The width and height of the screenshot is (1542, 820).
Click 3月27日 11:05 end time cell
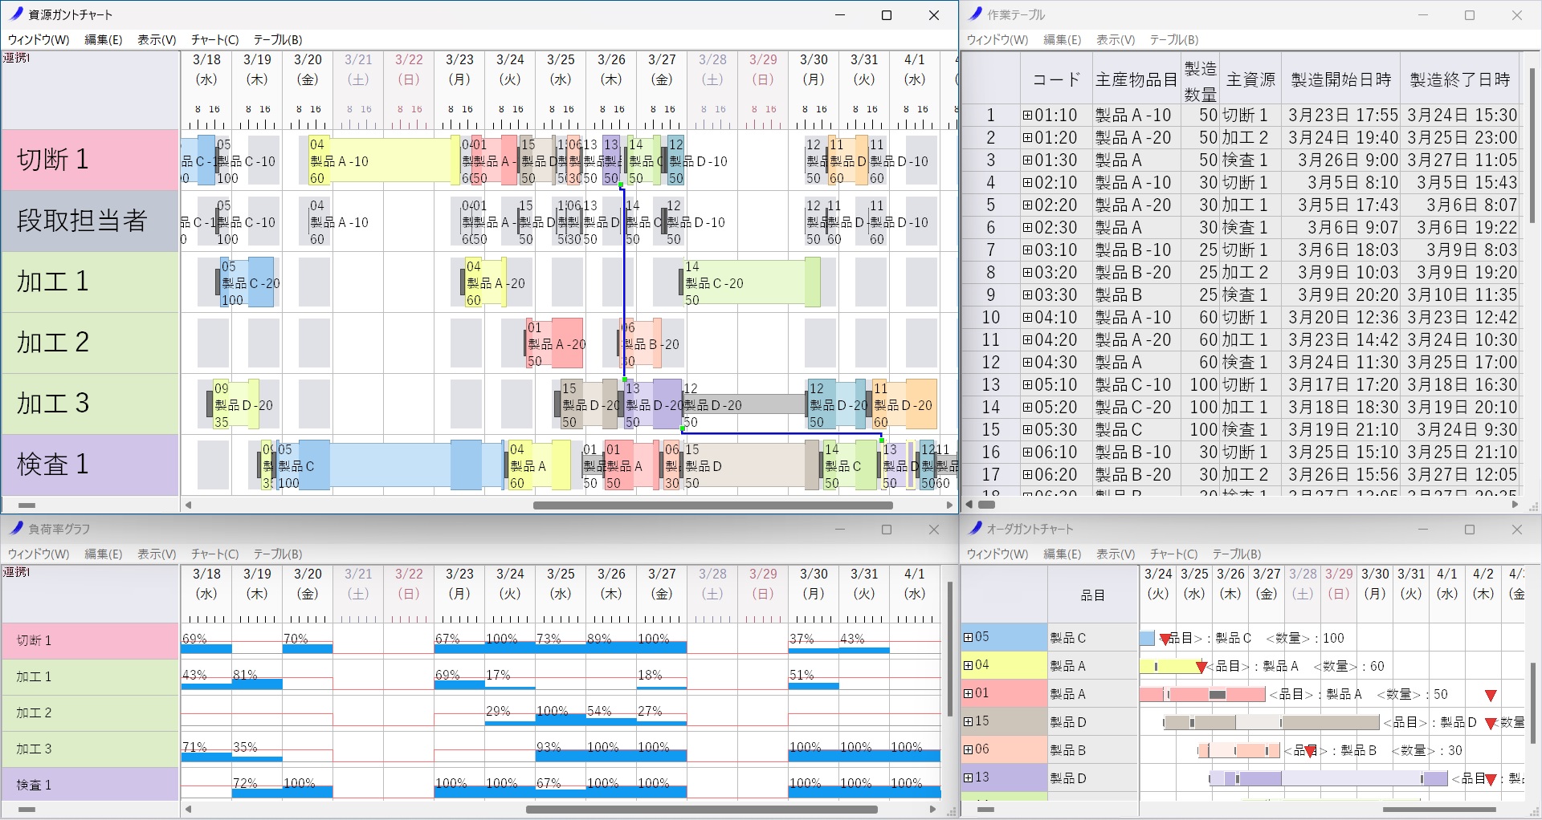[1462, 160]
